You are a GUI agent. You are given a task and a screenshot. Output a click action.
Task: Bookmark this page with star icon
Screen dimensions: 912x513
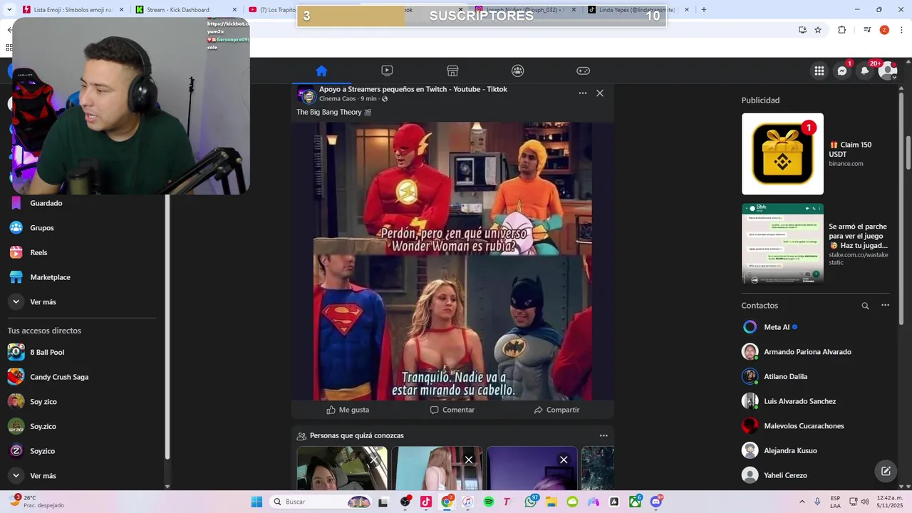818,30
